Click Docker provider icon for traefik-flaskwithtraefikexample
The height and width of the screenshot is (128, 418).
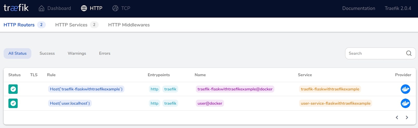pos(405,89)
